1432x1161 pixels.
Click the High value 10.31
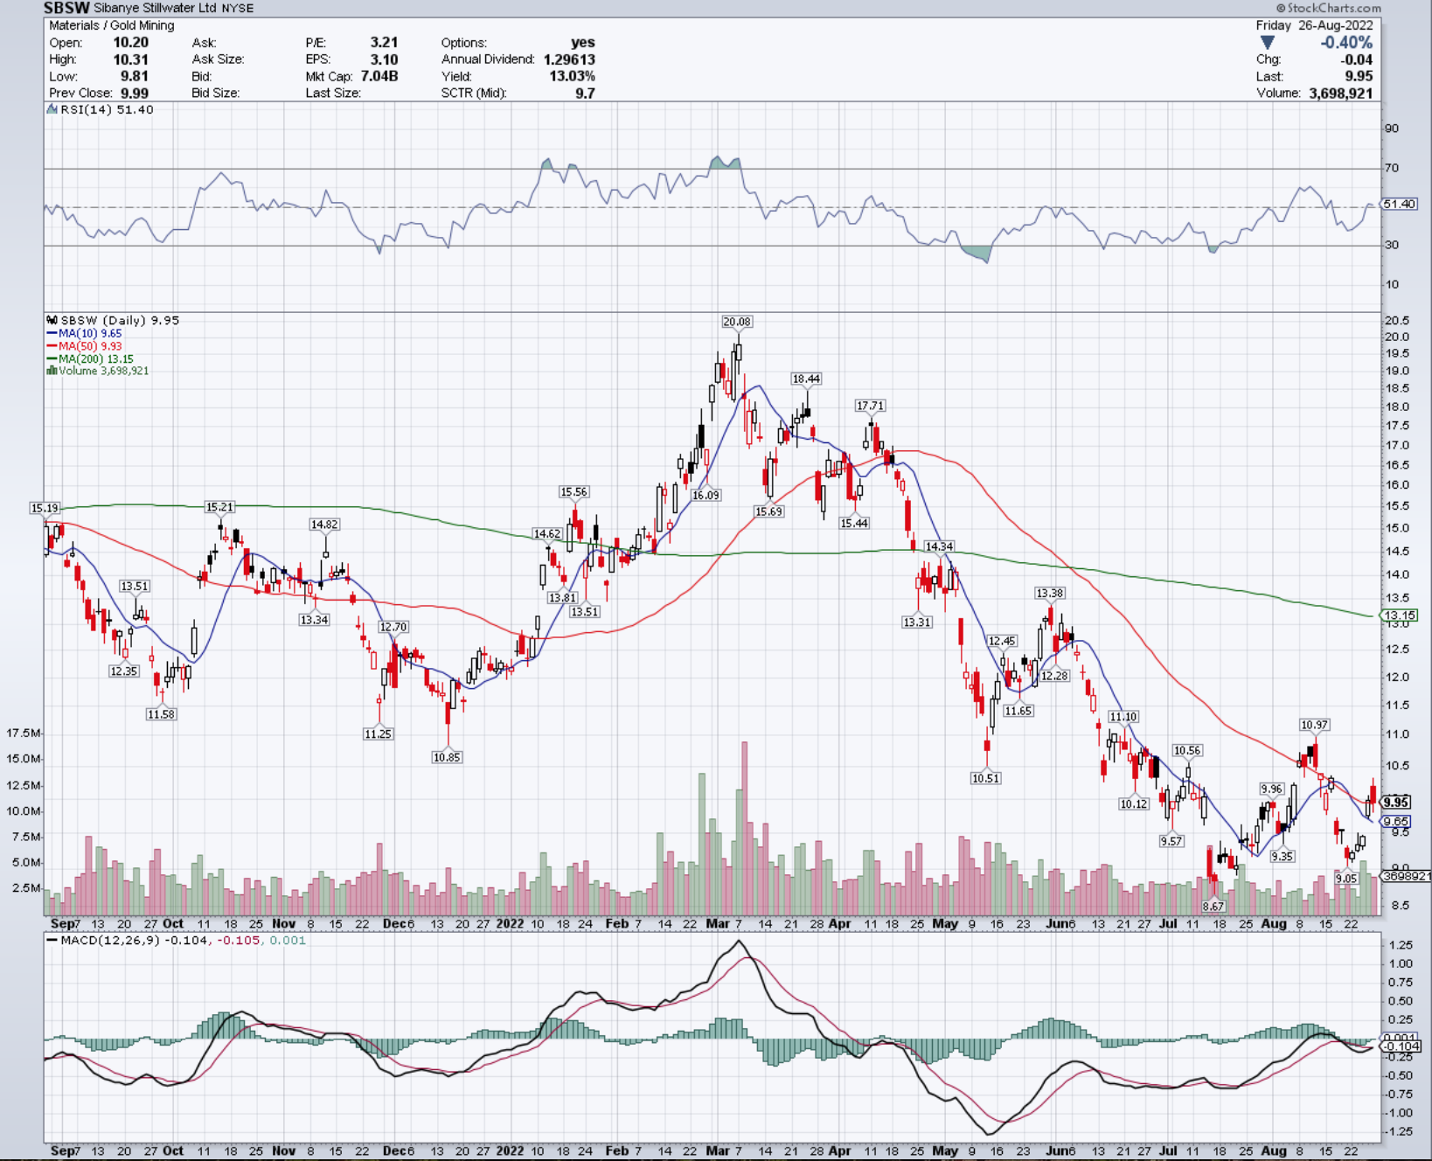[131, 59]
